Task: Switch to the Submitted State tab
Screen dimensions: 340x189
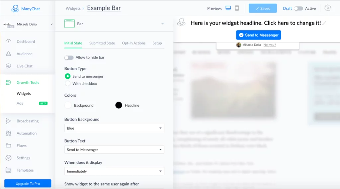Action: [x=102, y=43]
